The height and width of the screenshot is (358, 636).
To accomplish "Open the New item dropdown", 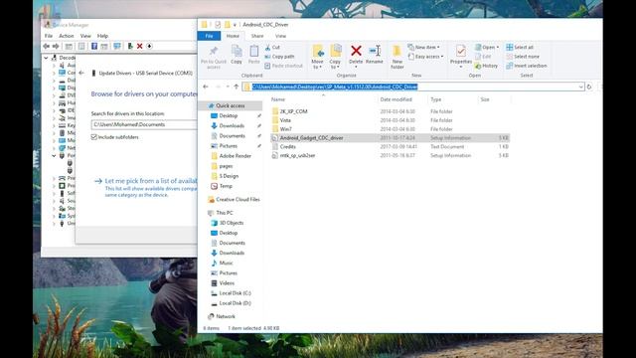I will 424,47.
